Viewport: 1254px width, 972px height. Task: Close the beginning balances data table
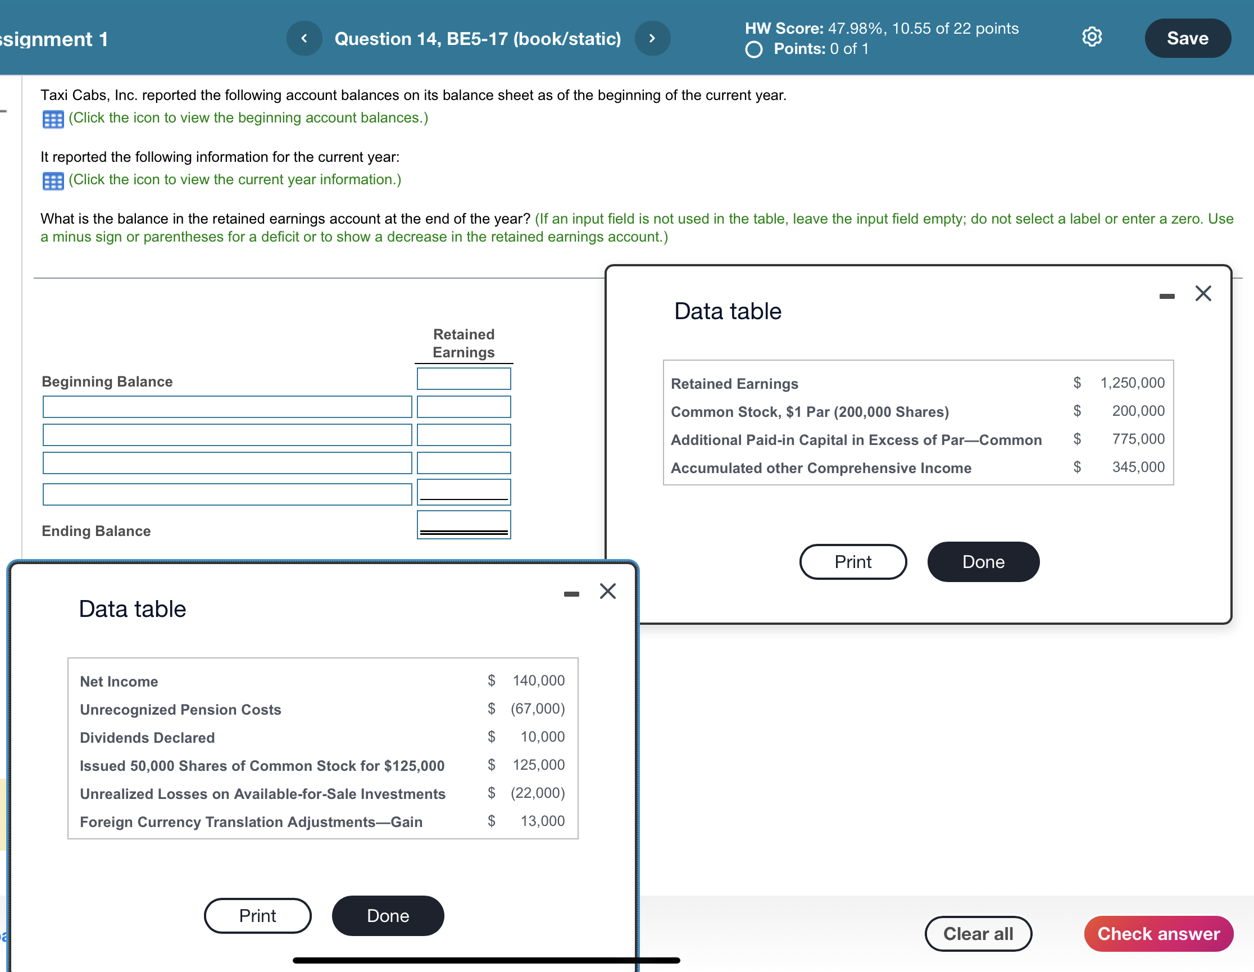click(x=1203, y=293)
